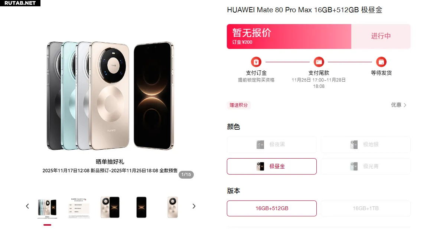The width and height of the screenshot is (427, 229).
Task: Advance thumbnails with the right arrow
Action: point(194,206)
